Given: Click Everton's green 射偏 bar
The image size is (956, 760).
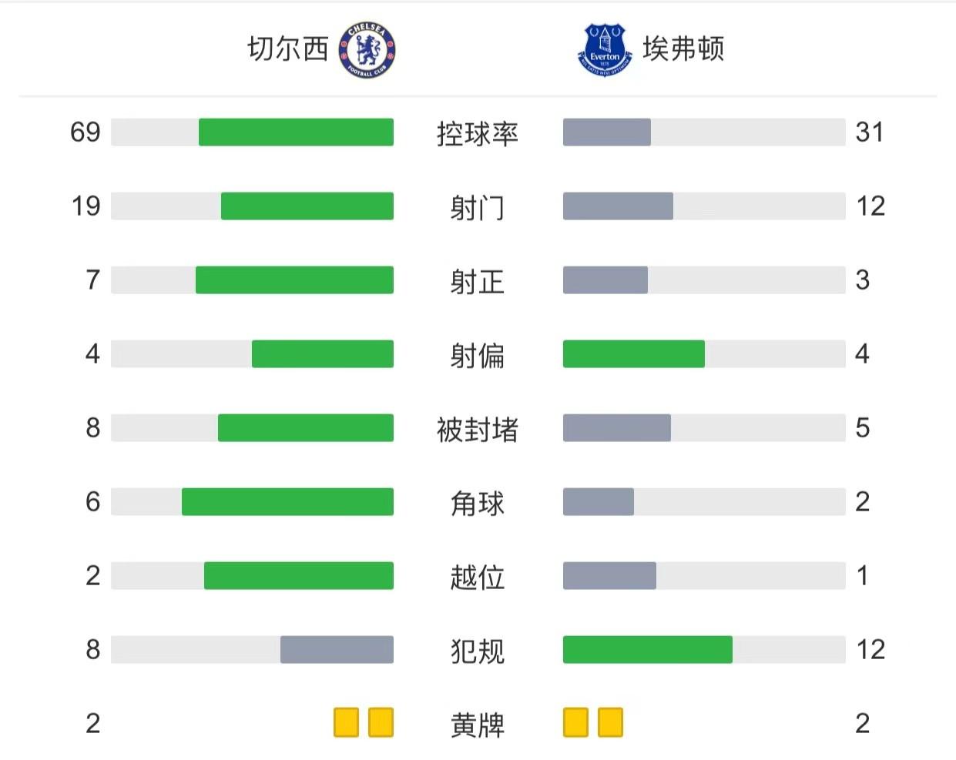Looking at the screenshot, I should coord(634,354).
